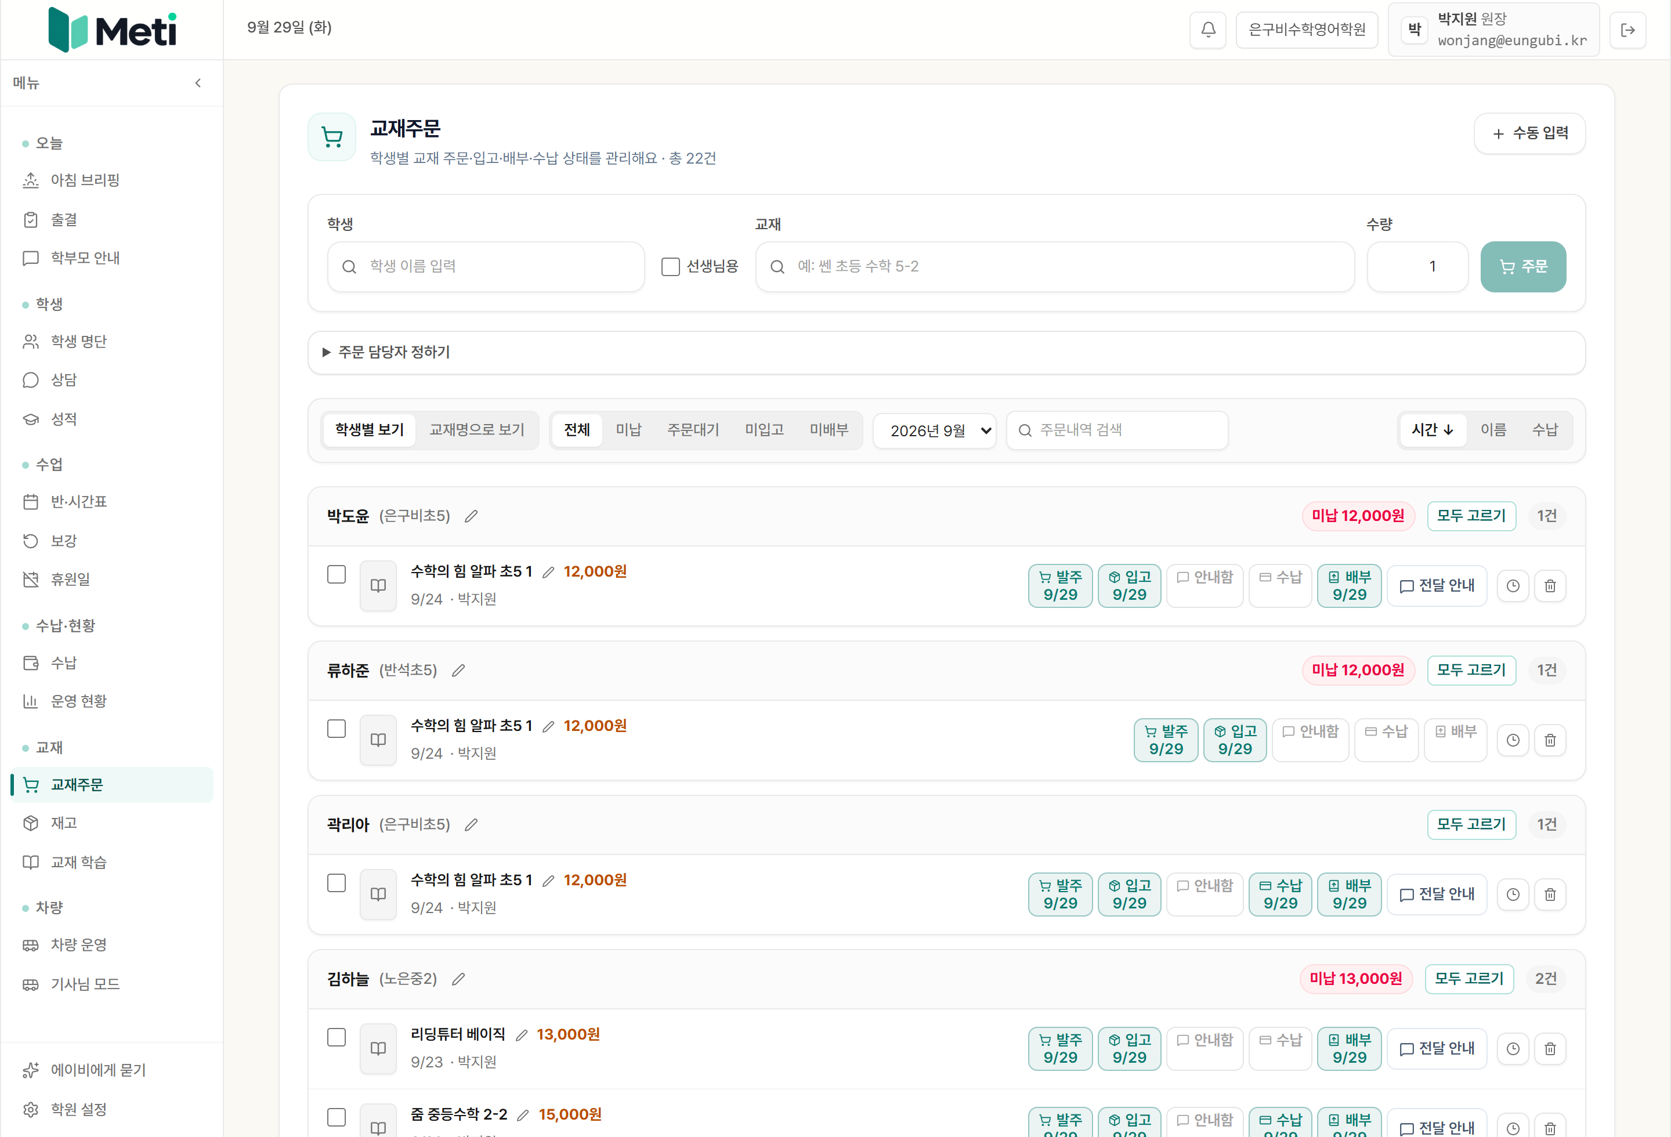The height and width of the screenshot is (1137, 1671).
Task: Delete 박도윤's order with trash icon
Action: [x=1550, y=586]
